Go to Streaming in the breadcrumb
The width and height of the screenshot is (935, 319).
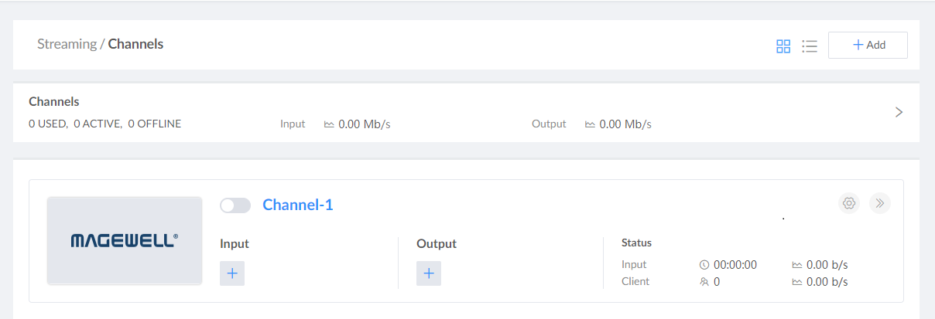pyautogui.click(x=67, y=44)
